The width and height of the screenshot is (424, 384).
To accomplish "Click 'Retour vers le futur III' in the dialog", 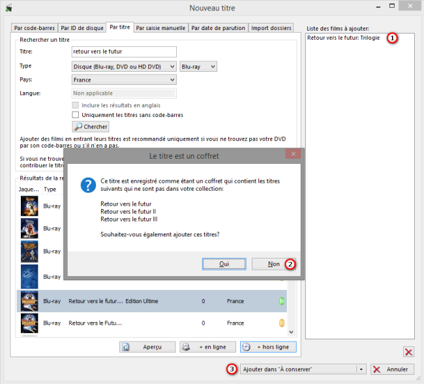I will [x=129, y=219].
